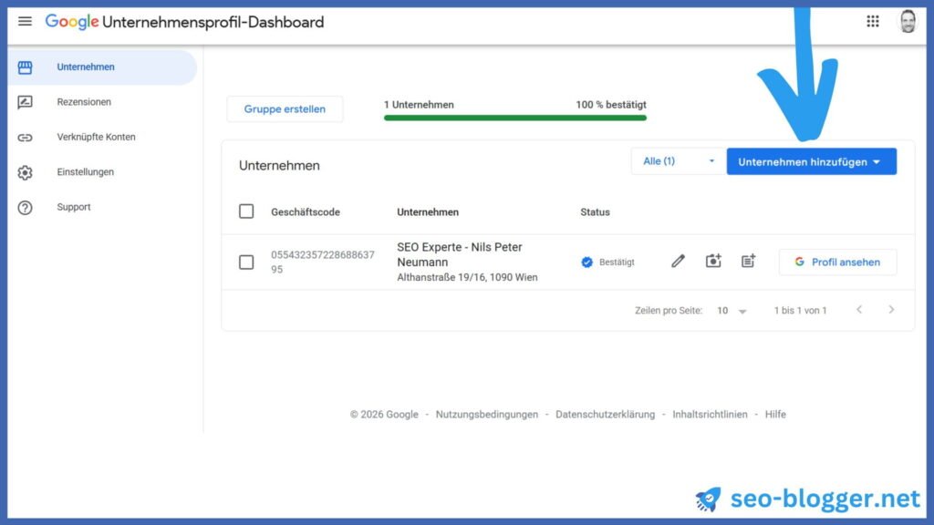
Task: Go to the previous page arrow
Action: click(859, 310)
